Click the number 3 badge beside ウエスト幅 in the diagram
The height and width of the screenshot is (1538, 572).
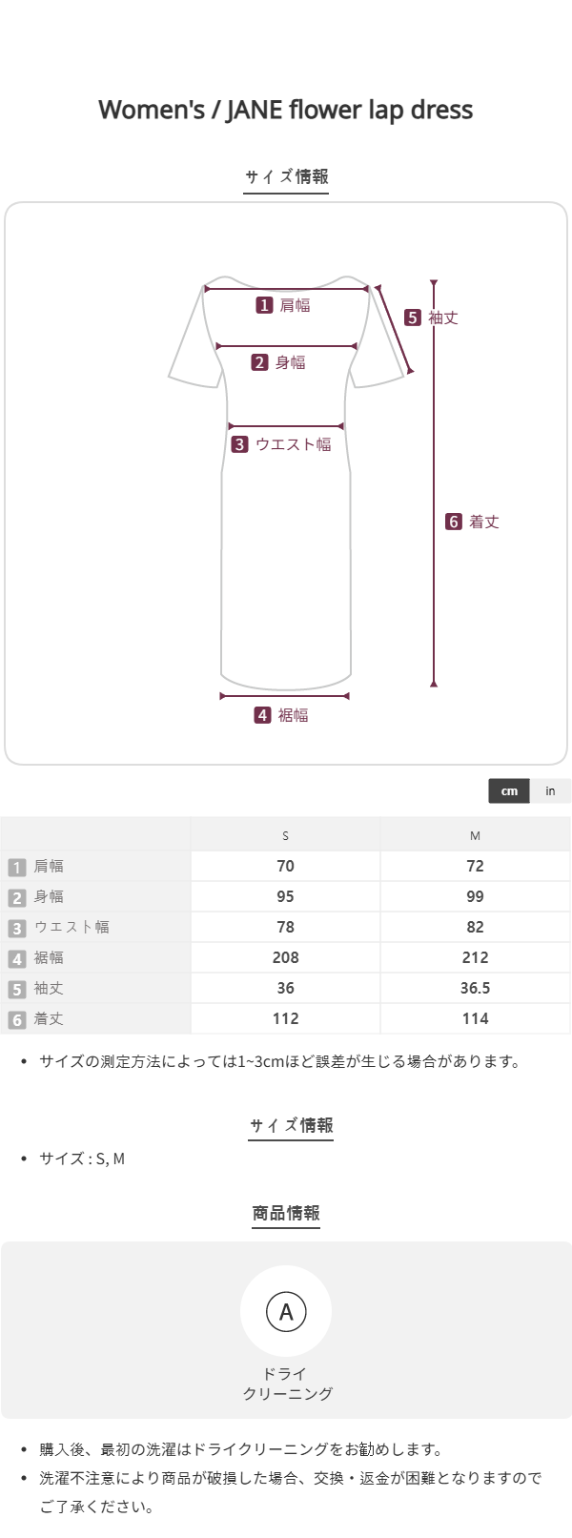[x=240, y=444]
